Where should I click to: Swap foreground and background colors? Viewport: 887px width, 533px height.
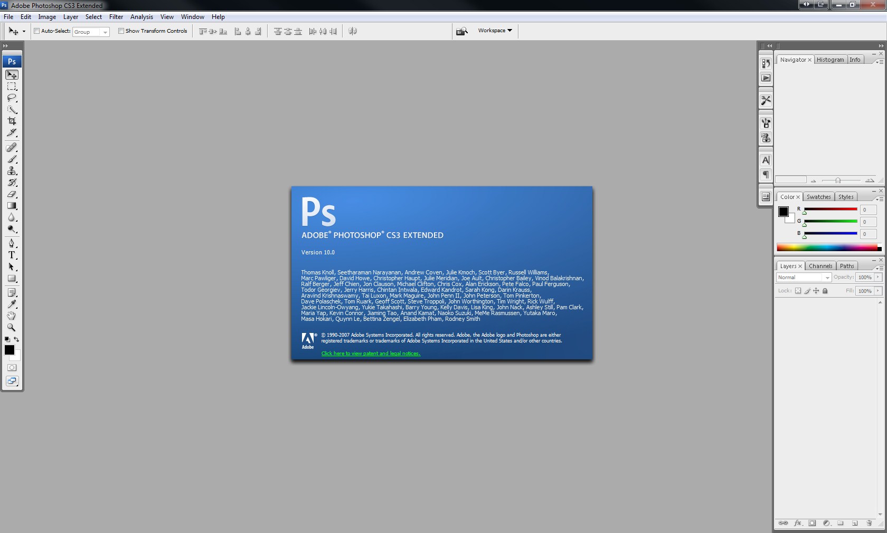tap(16, 339)
